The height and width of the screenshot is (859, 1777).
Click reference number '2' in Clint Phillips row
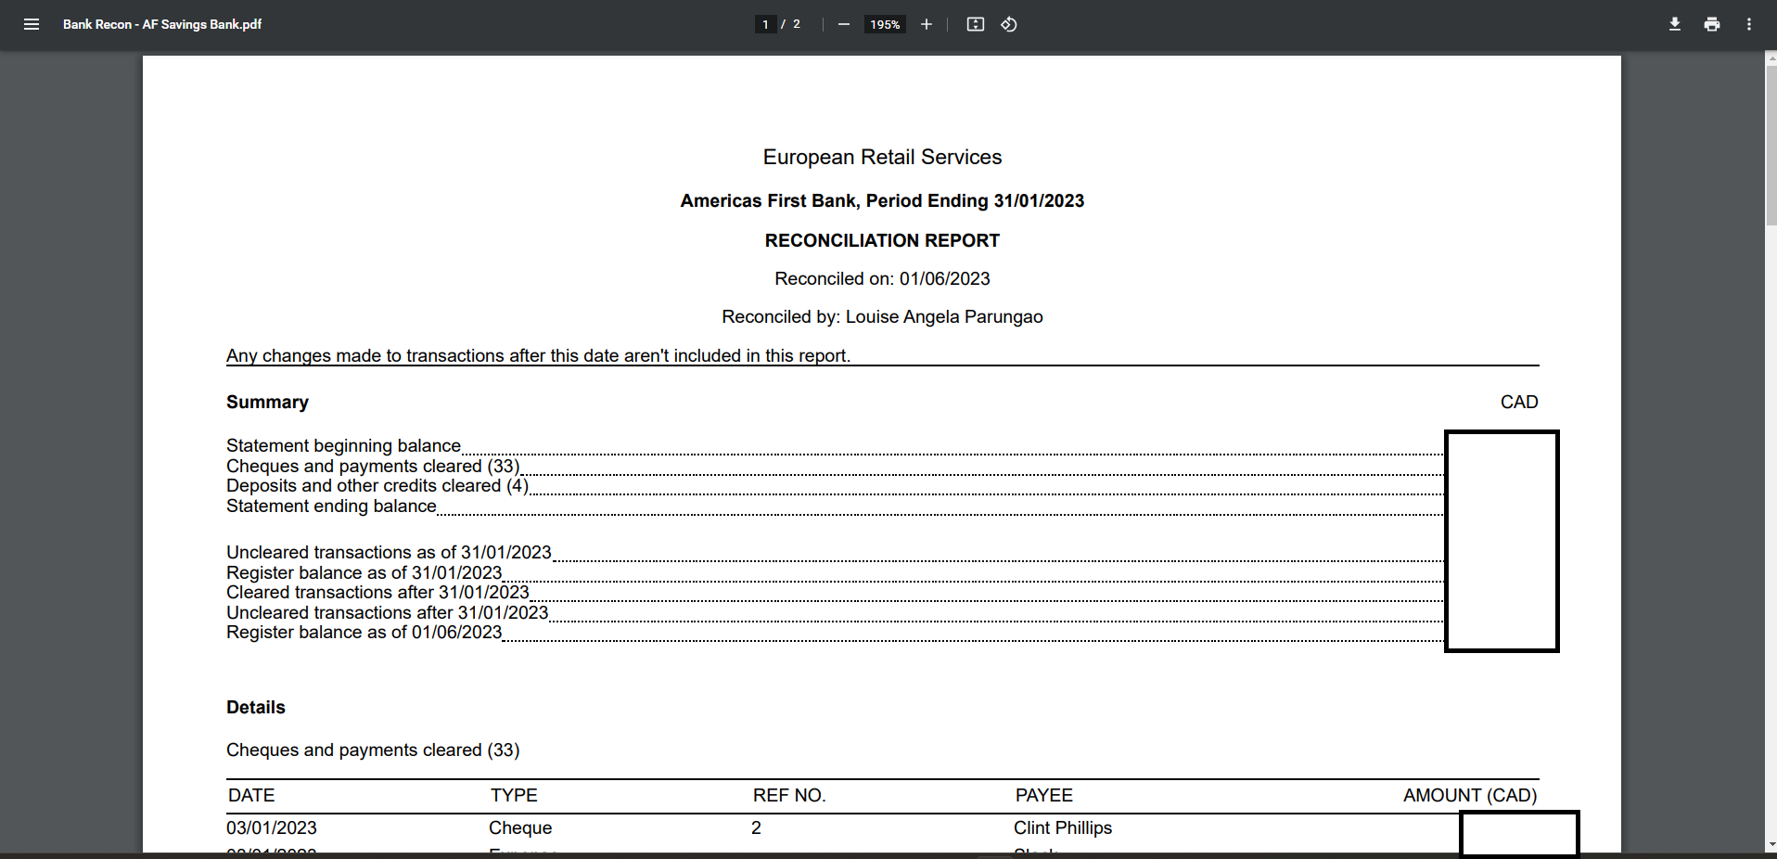click(x=756, y=827)
